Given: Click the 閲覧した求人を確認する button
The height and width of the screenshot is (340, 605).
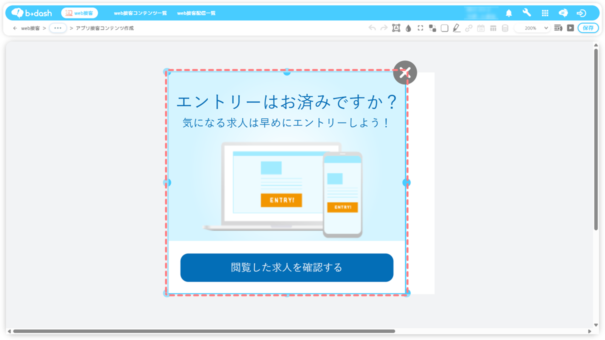Looking at the screenshot, I should click(286, 267).
